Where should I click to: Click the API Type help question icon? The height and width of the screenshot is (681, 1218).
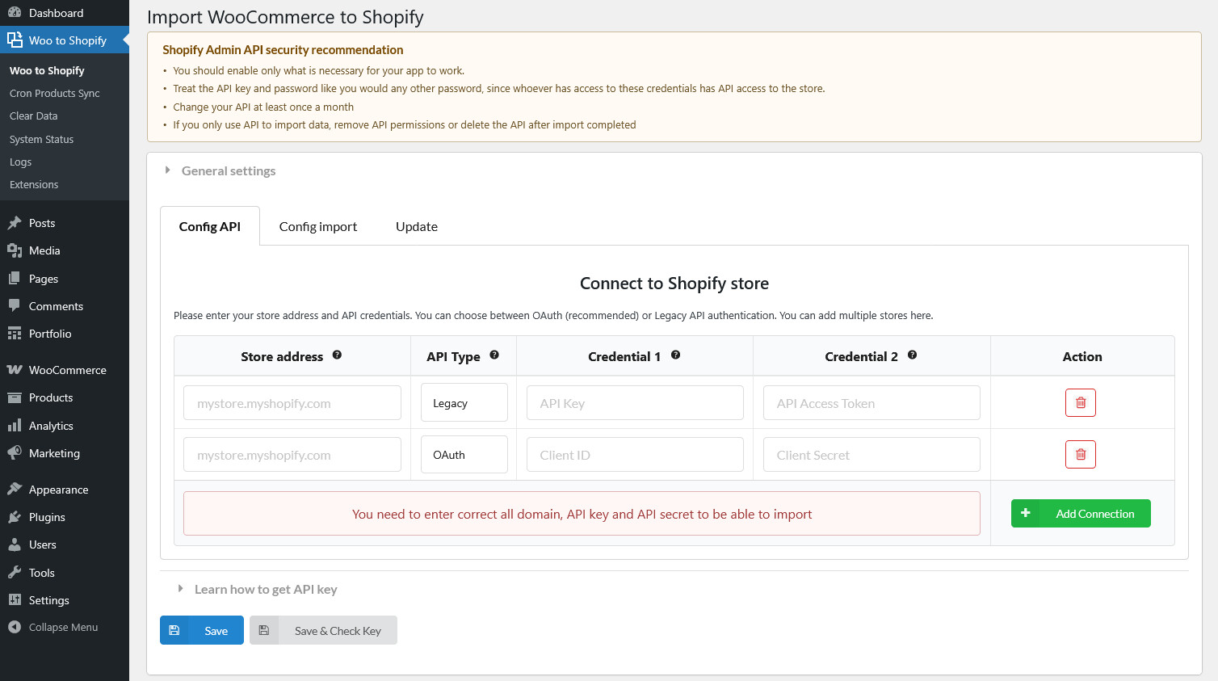coord(494,355)
